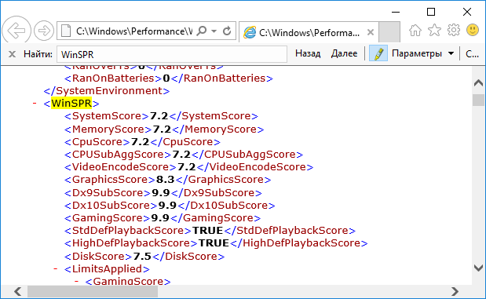
Task: Click the DiskScore 7.5 line
Action: click(x=144, y=257)
